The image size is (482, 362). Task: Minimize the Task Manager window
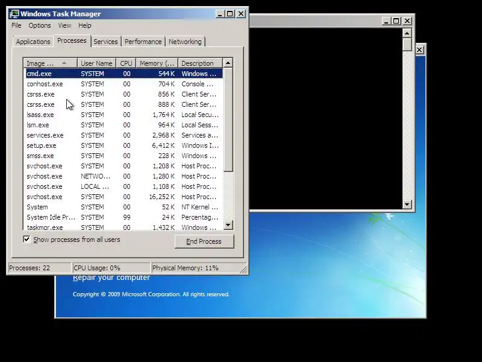[220, 14]
